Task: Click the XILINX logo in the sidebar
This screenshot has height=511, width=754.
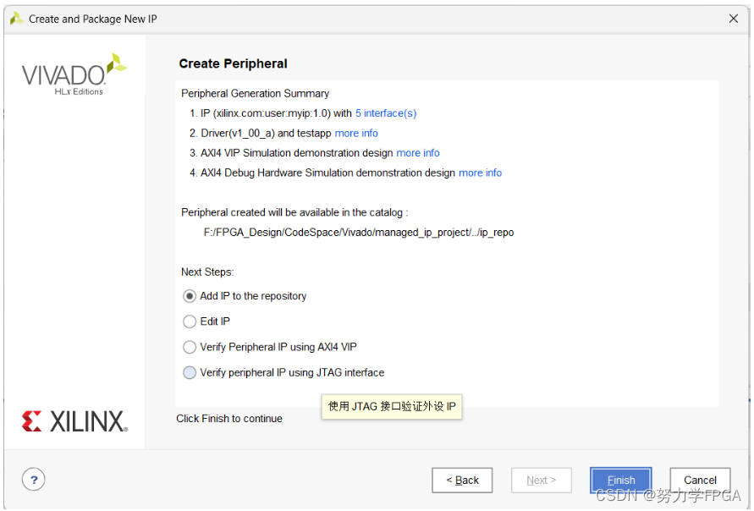Action: (x=74, y=421)
